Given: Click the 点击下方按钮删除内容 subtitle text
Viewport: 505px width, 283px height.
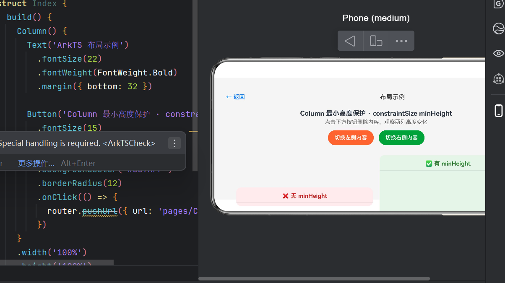Looking at the screenshot, I should click(376, 122).
